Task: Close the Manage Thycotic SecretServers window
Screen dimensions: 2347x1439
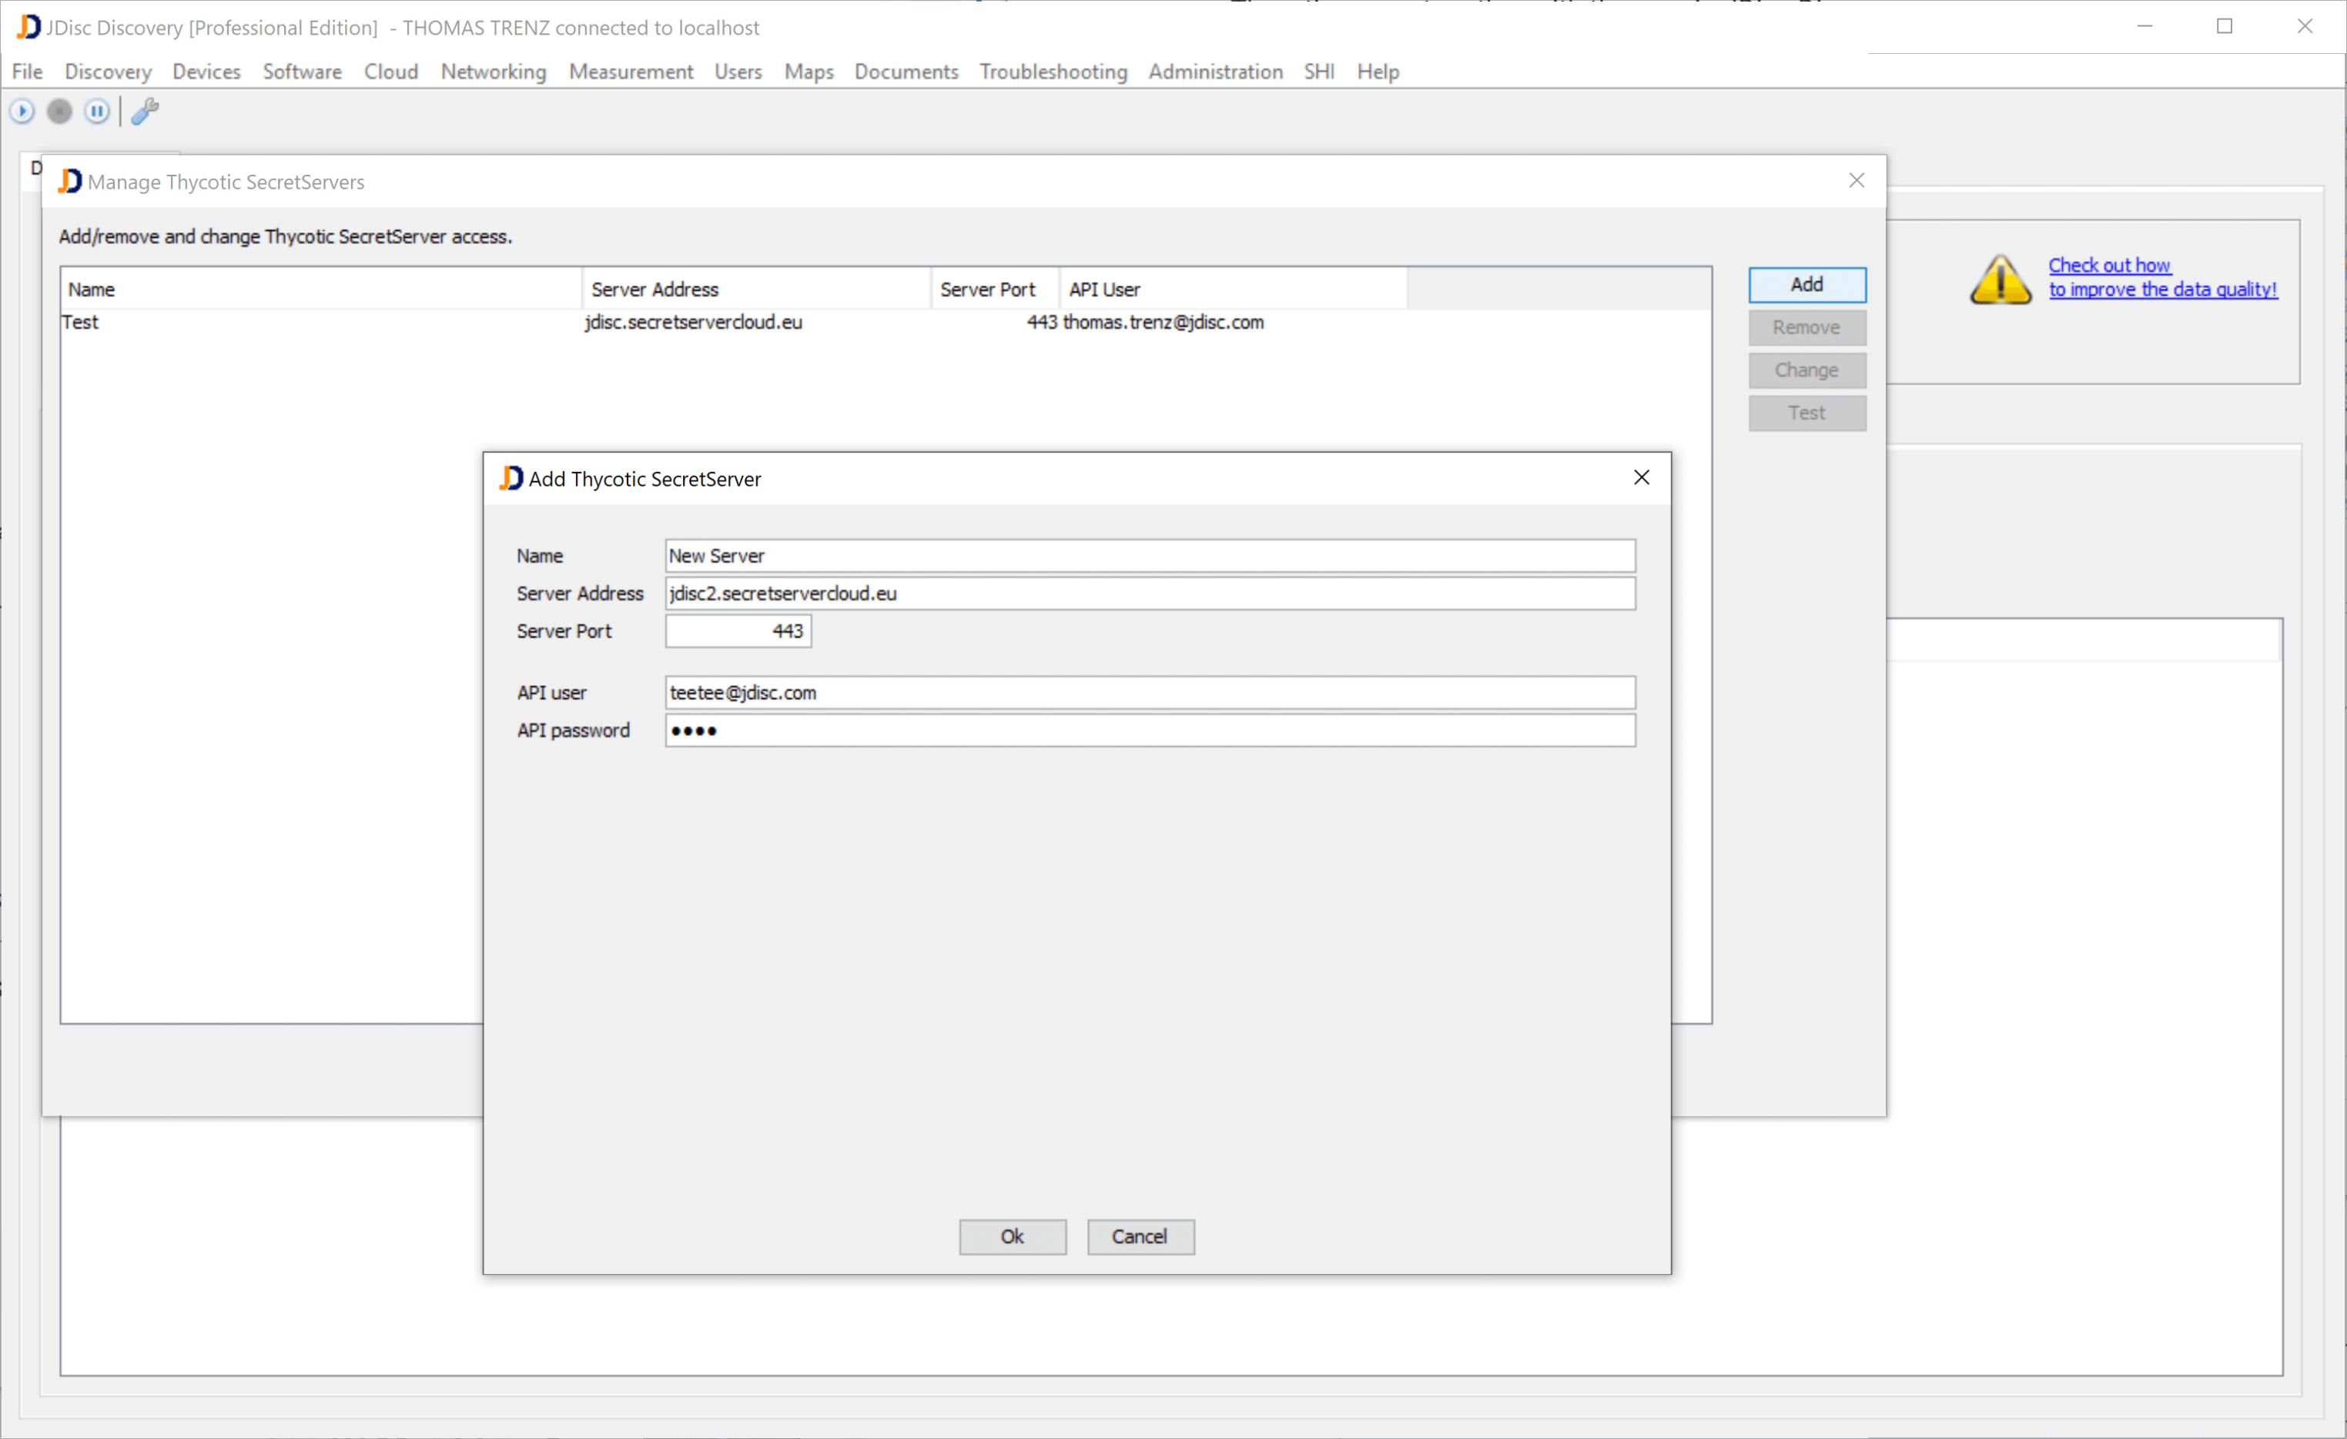Action: pyautogui.click(x=1857, y=180)
